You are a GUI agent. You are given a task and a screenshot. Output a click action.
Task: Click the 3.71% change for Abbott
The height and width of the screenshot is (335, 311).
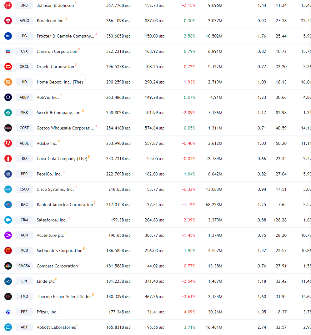(189, 327)
